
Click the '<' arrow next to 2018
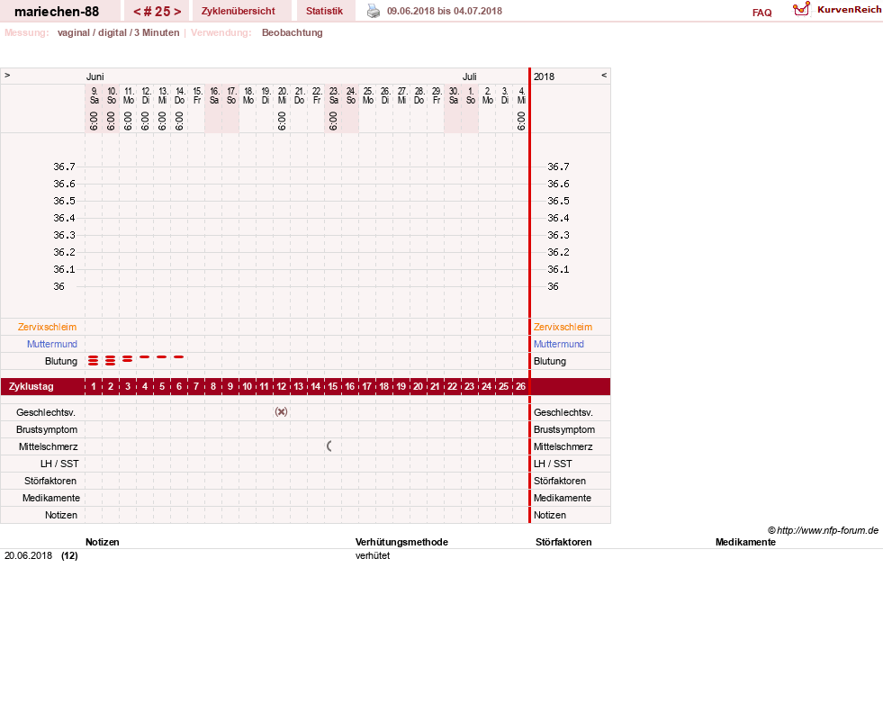pyautogui.click(x=604, y=76)
